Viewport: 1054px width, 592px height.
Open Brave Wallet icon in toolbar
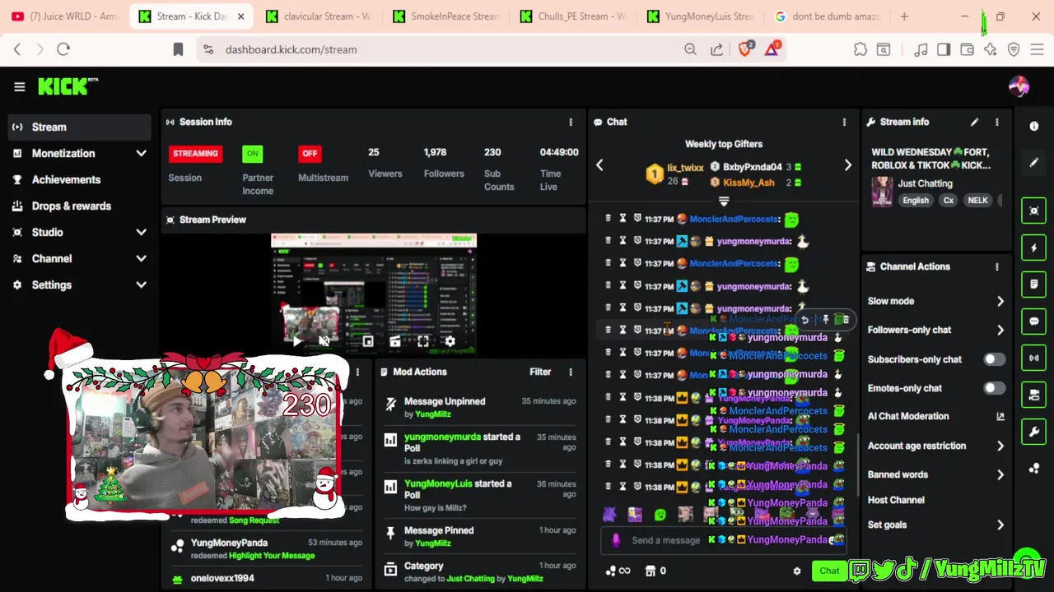click(x=967, y=49)
